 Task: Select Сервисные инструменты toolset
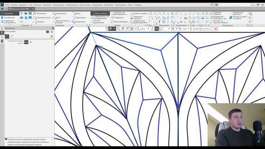(x=8, y=22)
